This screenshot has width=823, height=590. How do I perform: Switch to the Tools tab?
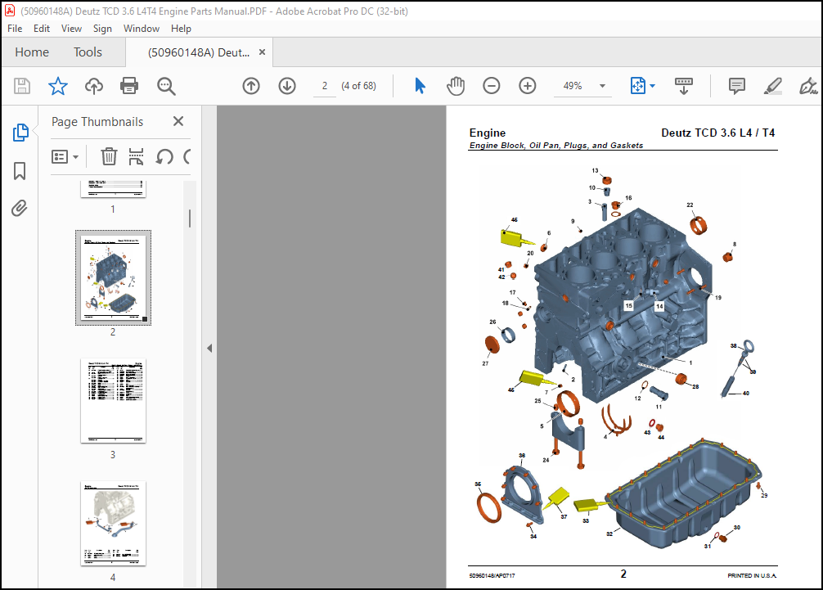click(88, 52)
